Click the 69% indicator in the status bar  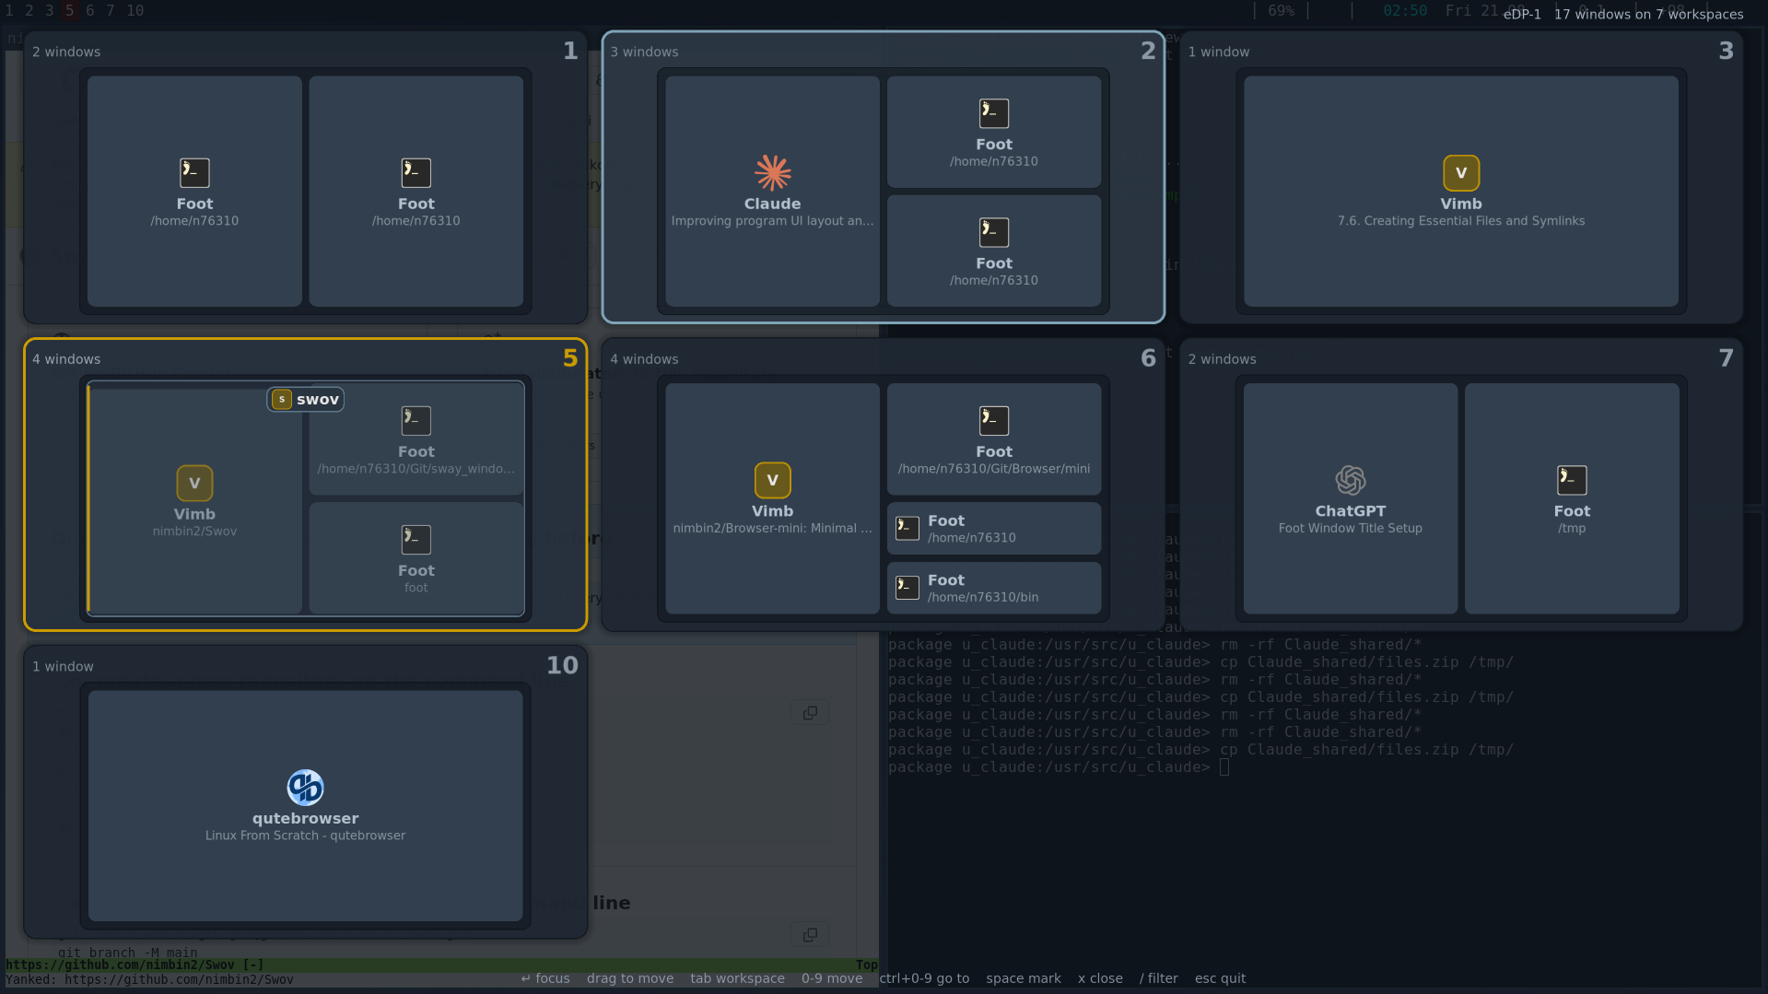tap(1281, 10)
